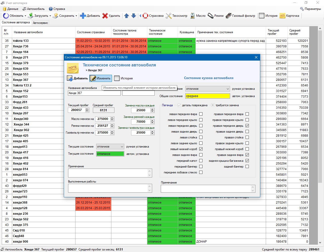Adjust Масло меняли на 275000 spinner
The image size is (324, 252).
pyautogui.click(x=112, y=119)
